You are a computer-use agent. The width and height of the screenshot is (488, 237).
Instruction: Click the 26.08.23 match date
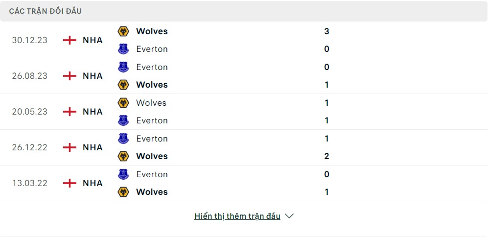(30, 76)
